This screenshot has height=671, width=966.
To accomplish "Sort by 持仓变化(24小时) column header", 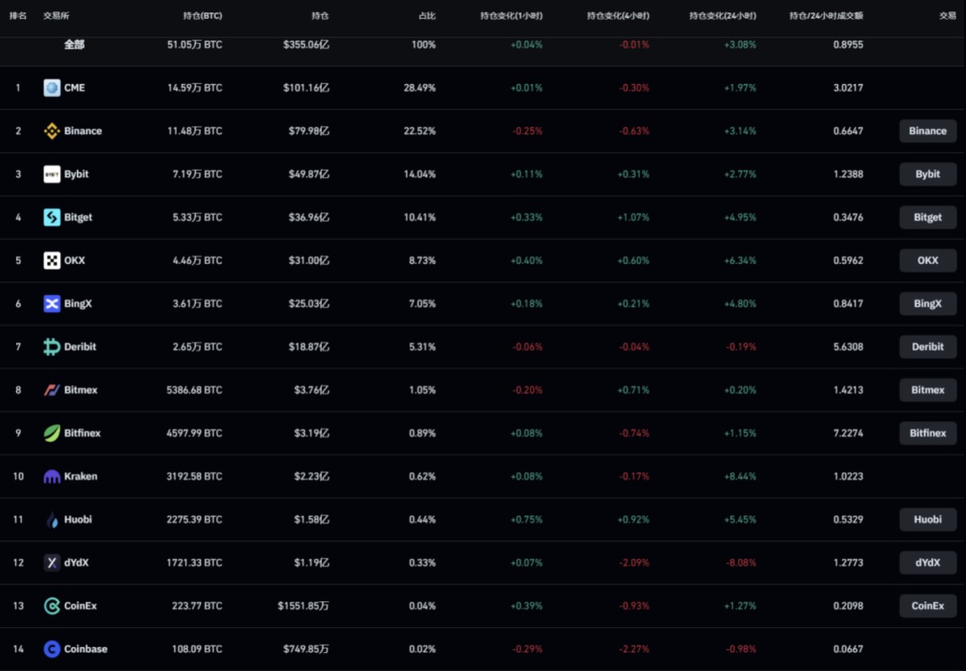I will [723, 16].
